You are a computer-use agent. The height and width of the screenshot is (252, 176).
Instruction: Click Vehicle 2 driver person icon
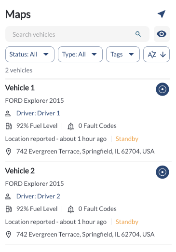[x=8, y=196]
